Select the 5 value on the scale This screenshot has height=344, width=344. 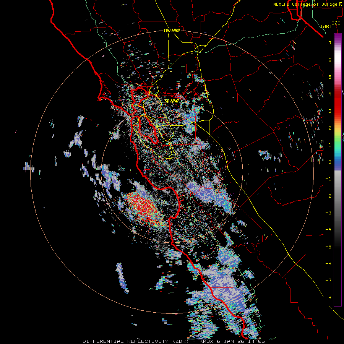coord(330,77)
